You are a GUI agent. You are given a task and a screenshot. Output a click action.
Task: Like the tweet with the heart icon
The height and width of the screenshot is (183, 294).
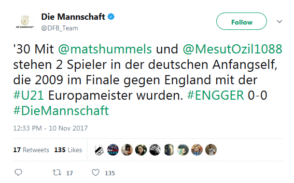pyautogui.click(x=96, y=172)
